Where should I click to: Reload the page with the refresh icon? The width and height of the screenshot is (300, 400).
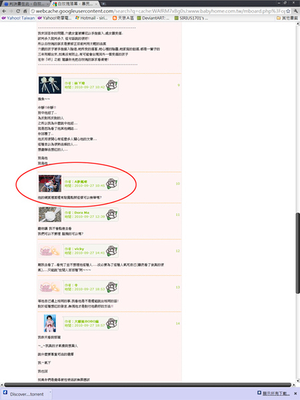[x=18, y=11]
